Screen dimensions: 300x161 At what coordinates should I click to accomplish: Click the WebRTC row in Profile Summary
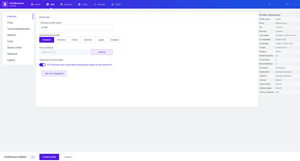pos(279,76)
